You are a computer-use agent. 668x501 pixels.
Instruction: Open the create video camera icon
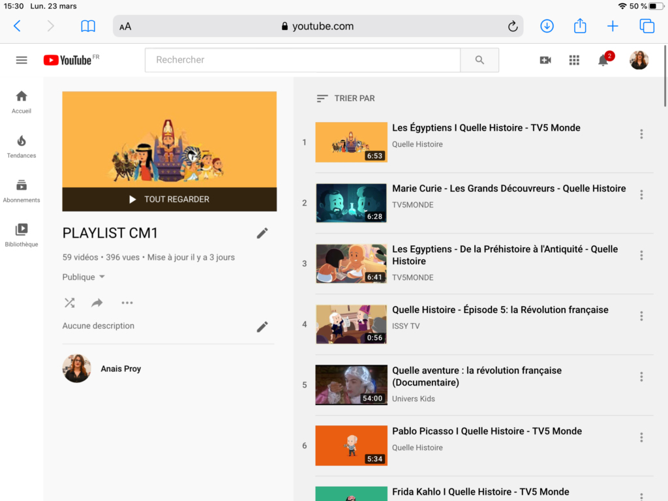click(x=545, y=60)
